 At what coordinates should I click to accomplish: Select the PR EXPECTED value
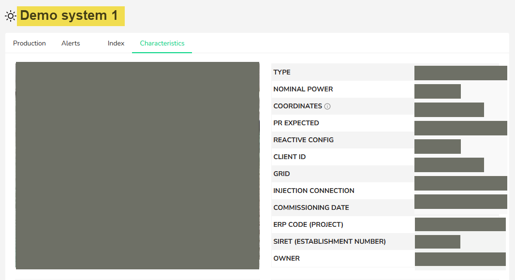(x=460, y=128)
